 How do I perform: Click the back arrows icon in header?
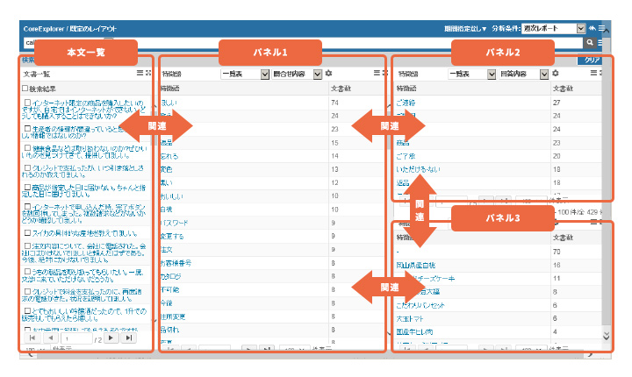click(x=592, y=29)
